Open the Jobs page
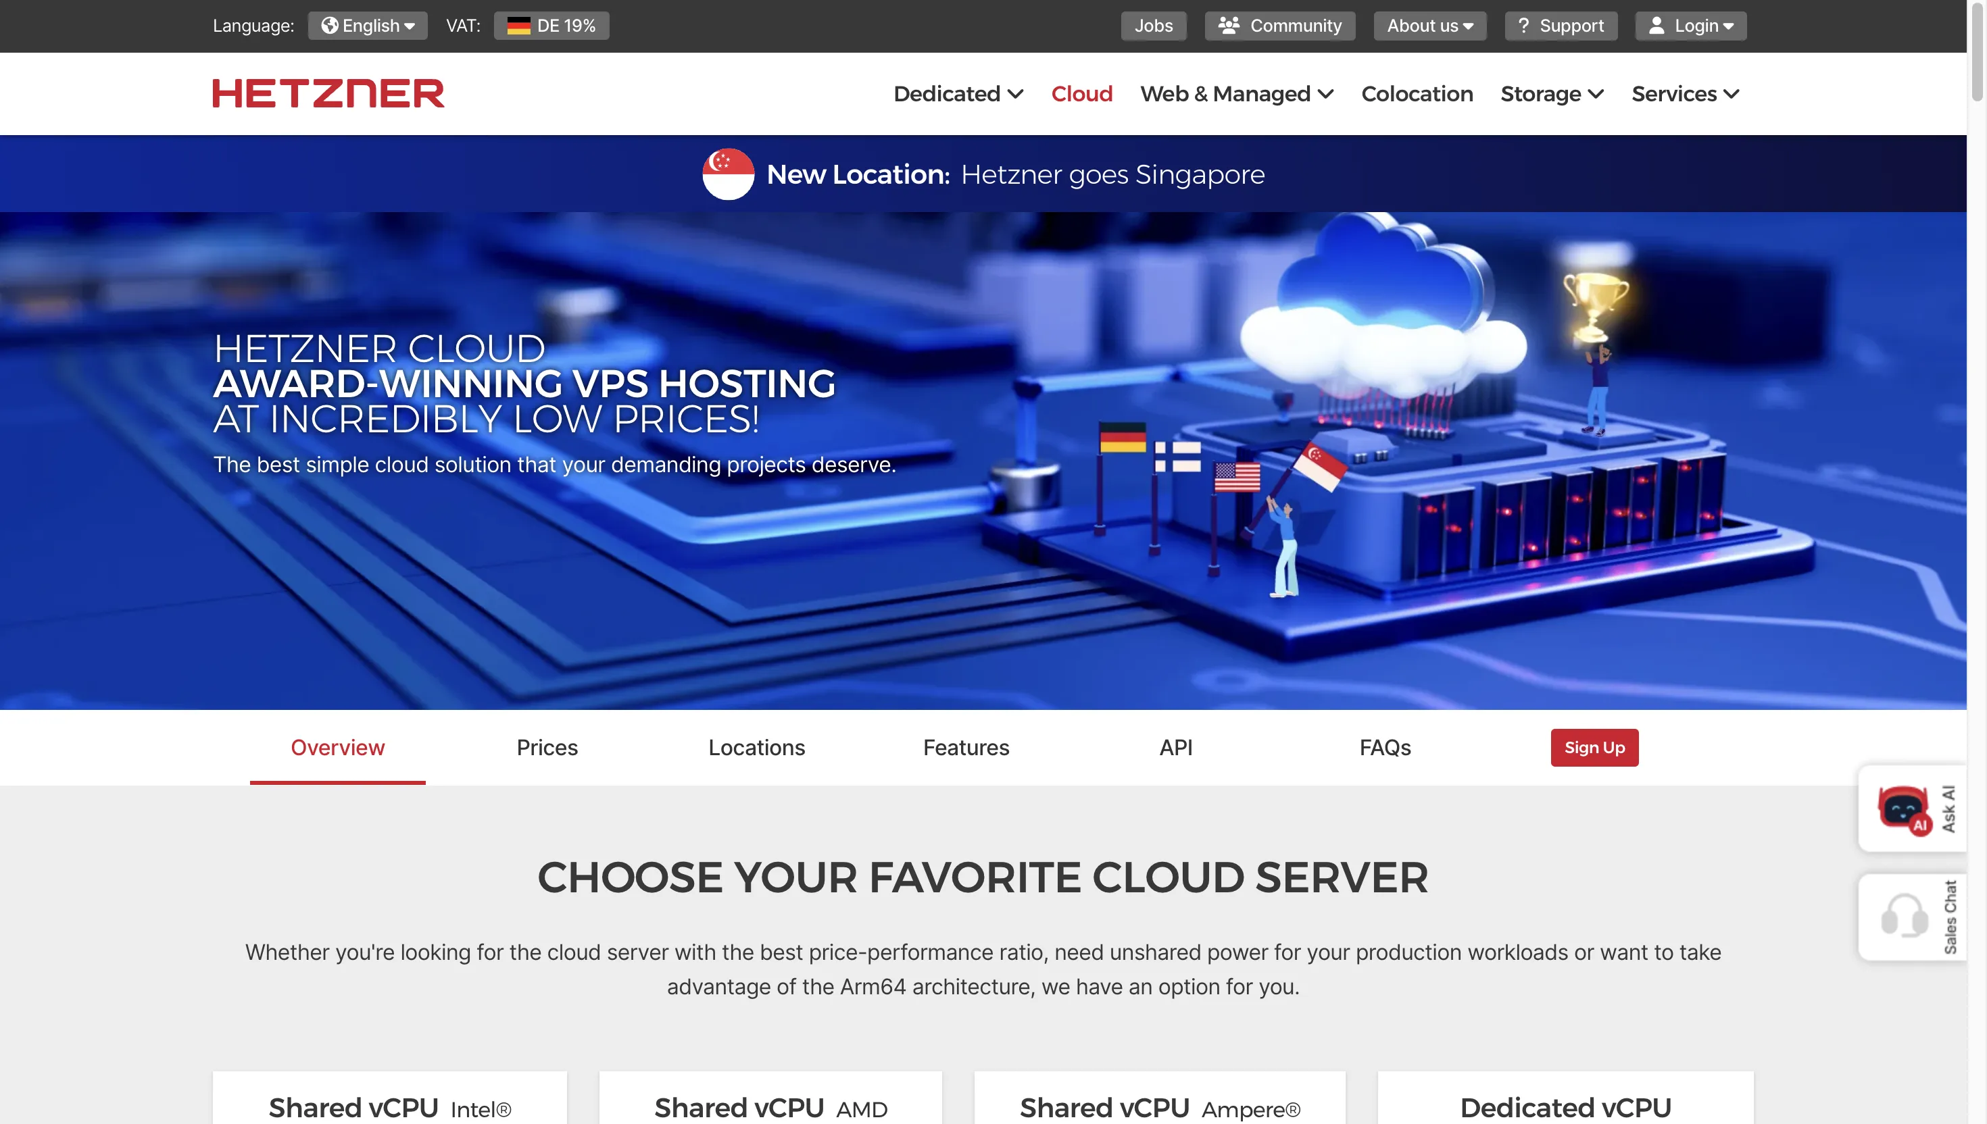Viewport: 1987px width, 1124px height. coord(1153,25)
